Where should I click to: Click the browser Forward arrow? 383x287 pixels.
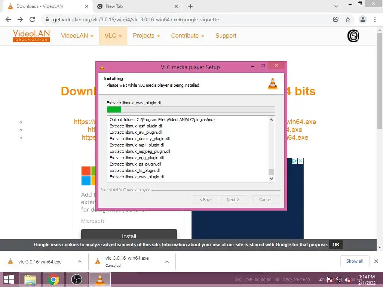[x=20, y=19]
